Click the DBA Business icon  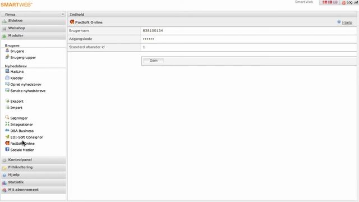click(x=7, y=130)
